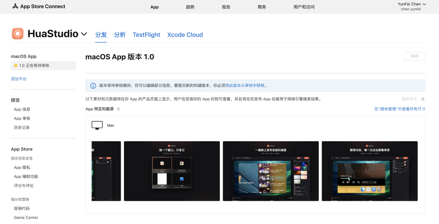This screenshot has width=439, height=224.
Task: Open the 商务 top navigation item
Action: (x=262, y=7)
